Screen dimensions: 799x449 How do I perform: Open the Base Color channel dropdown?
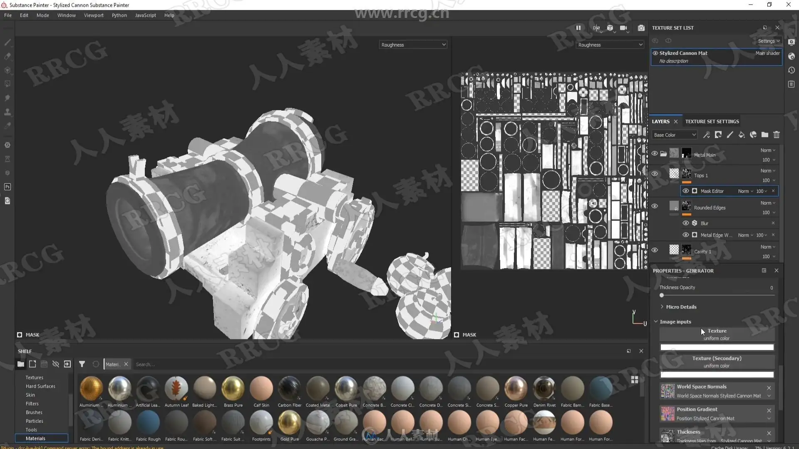[674, 135]
